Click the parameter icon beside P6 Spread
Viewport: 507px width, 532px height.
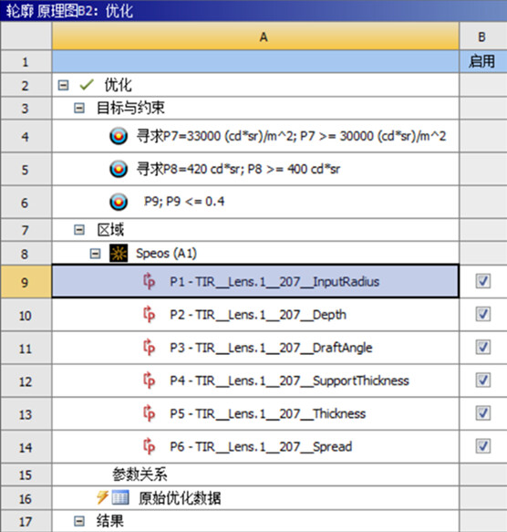click(149, 446)
